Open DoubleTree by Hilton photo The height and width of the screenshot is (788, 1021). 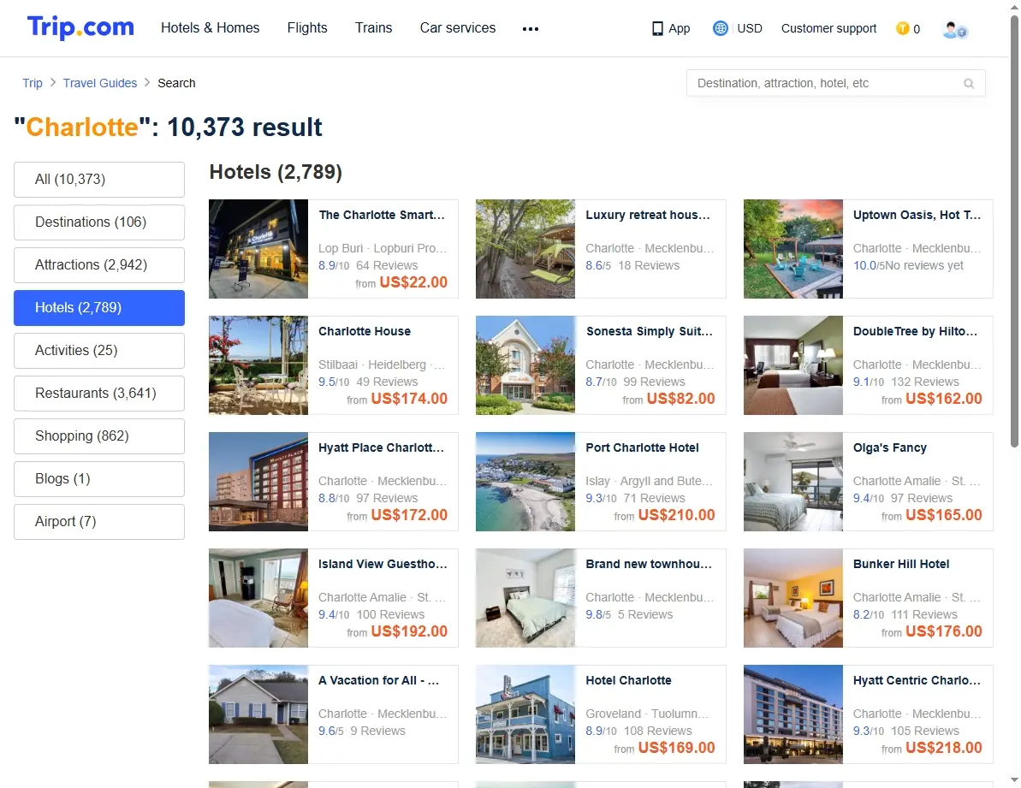793,365
